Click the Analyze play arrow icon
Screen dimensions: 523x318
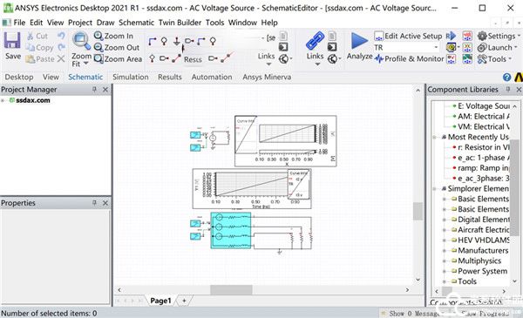pyautogui.click(x=359, y=41)
